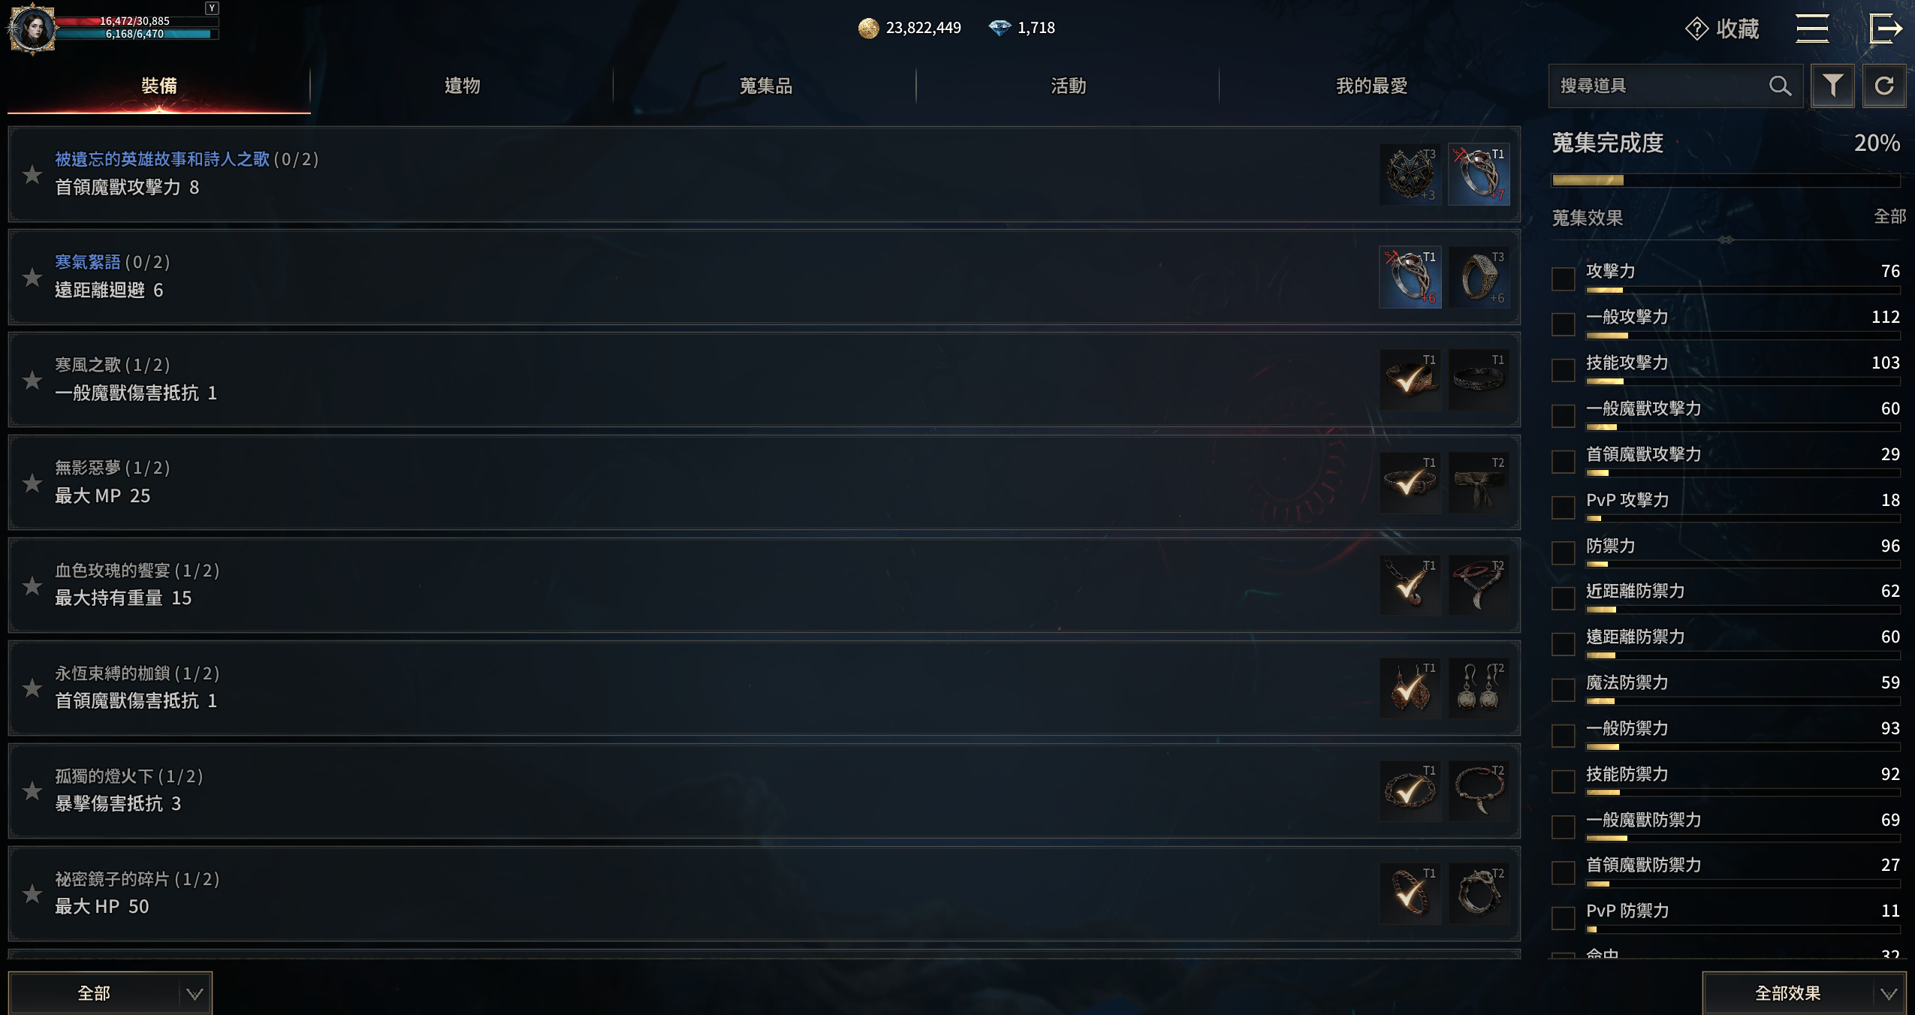This screenshot has height=1015, width=1915.
Task: Tick the 防禦力 effect checkbox
Action: point(1564,553)
